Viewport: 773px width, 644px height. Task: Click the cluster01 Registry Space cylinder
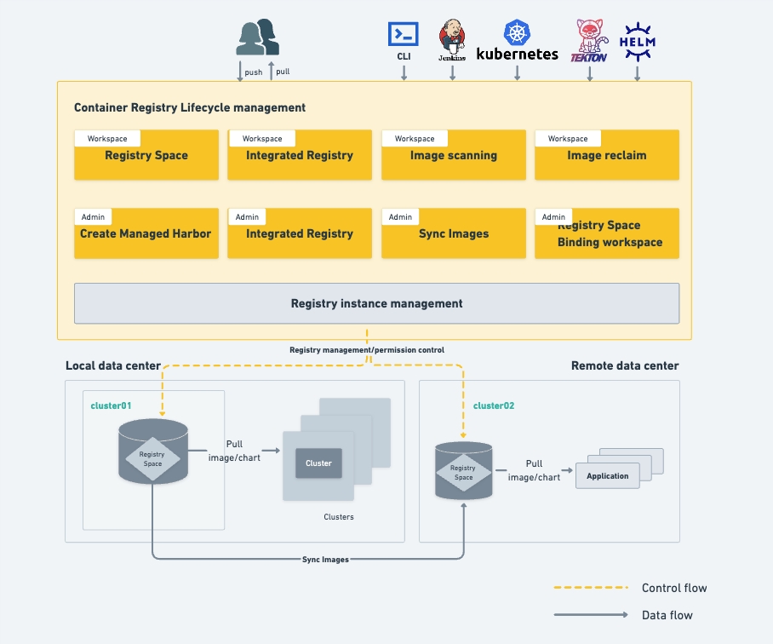point(152,450)
